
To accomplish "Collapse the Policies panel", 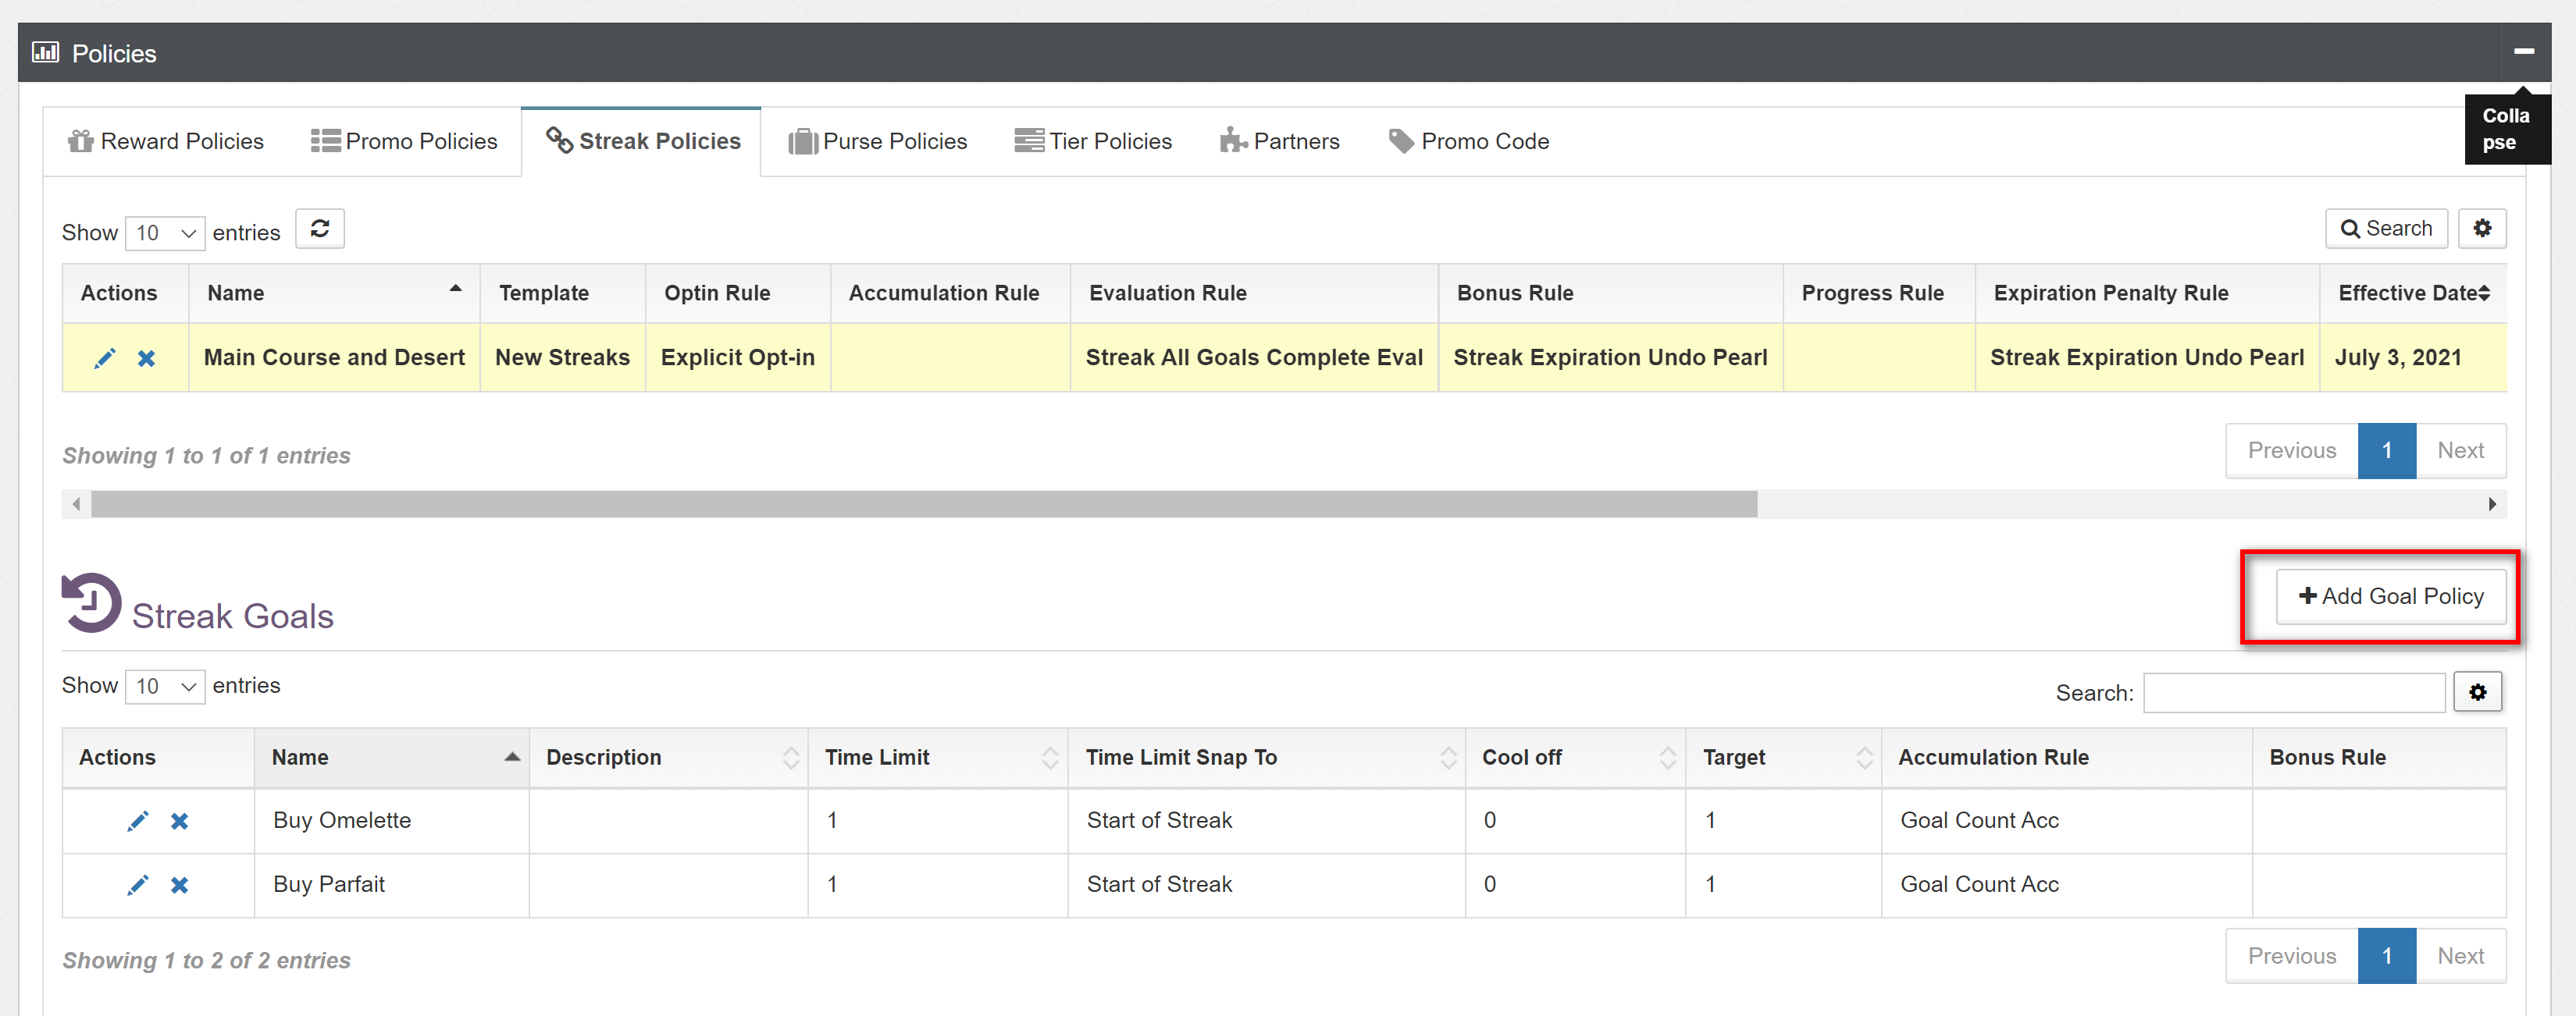I will click(x=2523, y=51).
